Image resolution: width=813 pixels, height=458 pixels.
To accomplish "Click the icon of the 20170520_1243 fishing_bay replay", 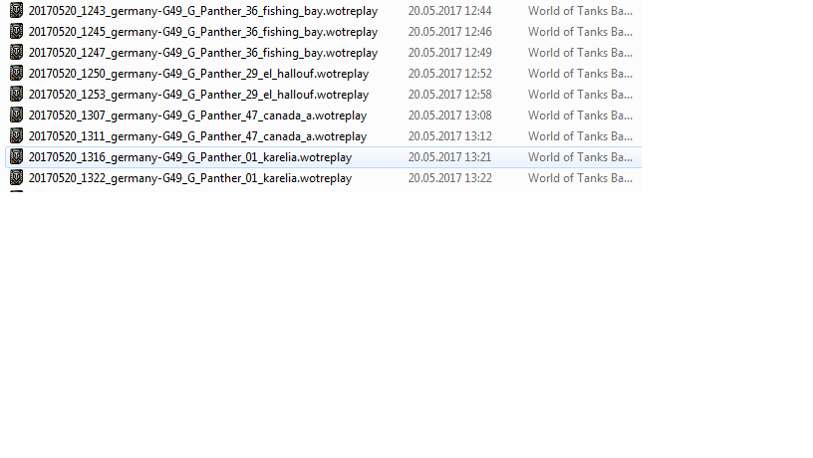I will click(17, 10).
